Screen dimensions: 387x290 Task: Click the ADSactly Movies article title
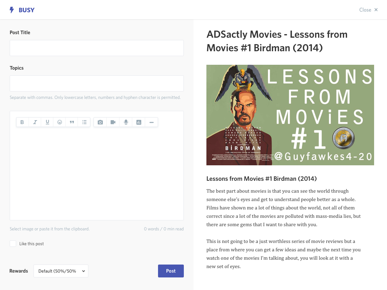tap(277, 41)
